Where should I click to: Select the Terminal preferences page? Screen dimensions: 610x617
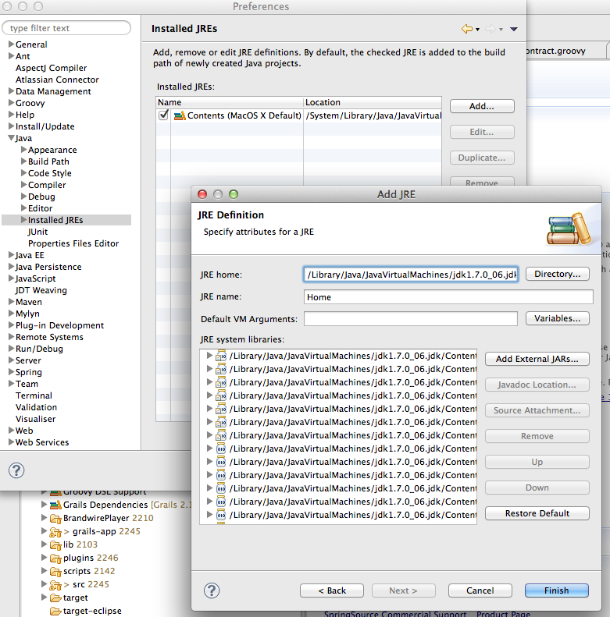click(34, 395)
